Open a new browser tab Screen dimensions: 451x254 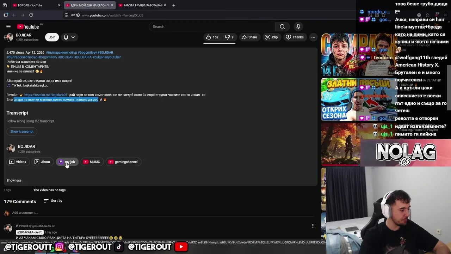pos(173,5)
